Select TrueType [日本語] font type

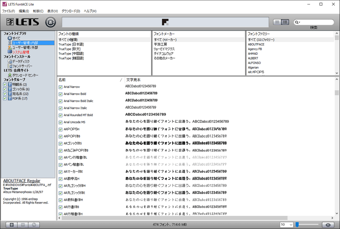click(x=71, y=44)
